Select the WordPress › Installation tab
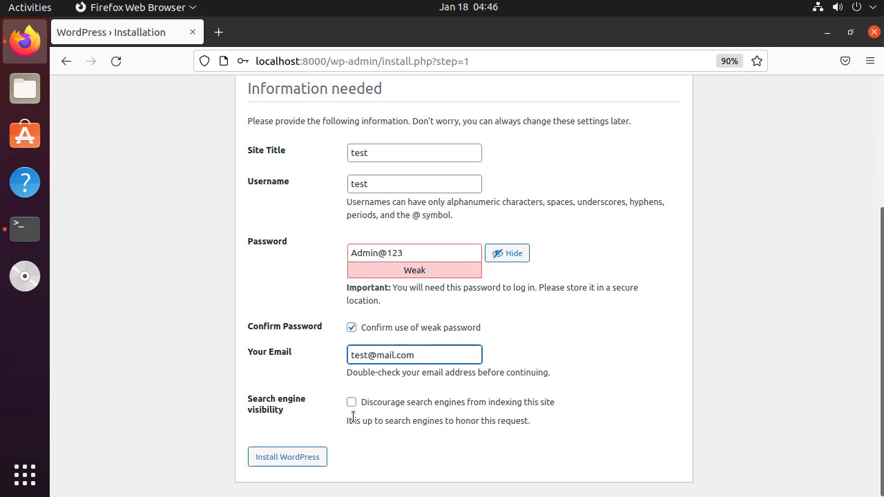884x497 pixels. coord(126,32)
